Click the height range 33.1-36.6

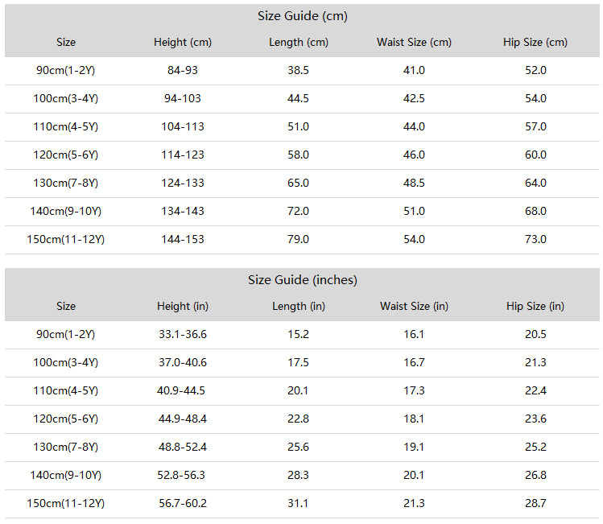[183, 335]
